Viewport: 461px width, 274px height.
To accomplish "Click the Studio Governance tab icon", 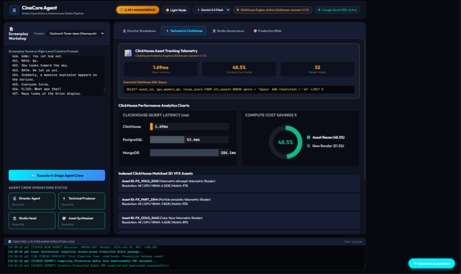I will coord(214,31).
